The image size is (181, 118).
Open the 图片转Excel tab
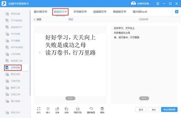[x=140, y=12]
